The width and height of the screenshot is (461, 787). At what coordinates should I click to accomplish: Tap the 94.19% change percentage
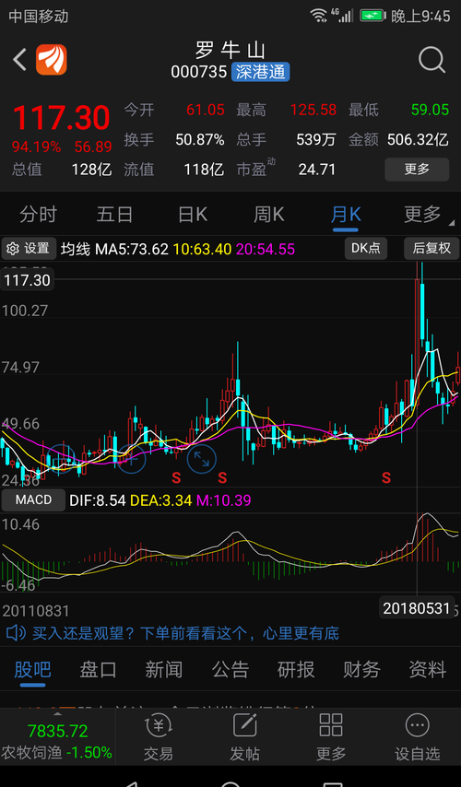coord(36,147)
